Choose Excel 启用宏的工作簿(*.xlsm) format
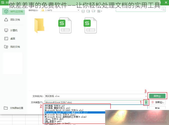This screenshot has height=125, width=169. [x=75, y=117]
